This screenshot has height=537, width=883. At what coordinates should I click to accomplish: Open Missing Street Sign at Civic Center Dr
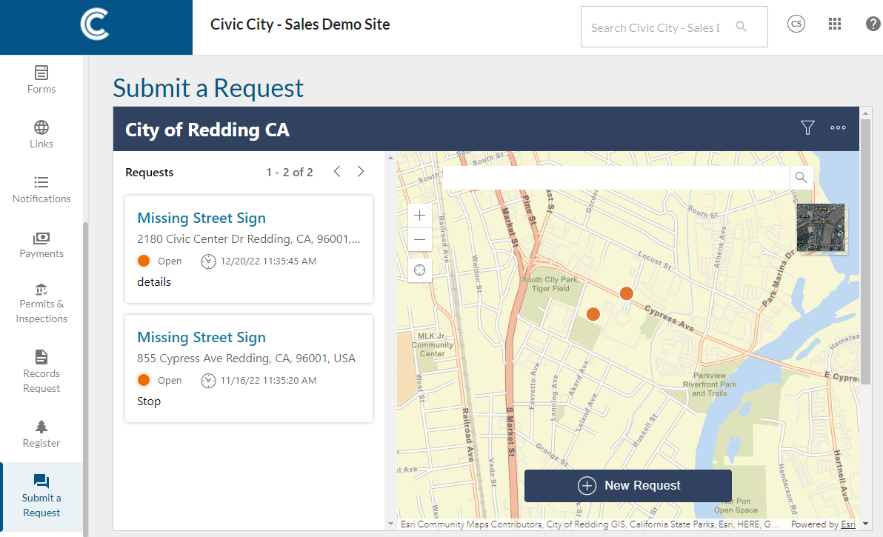pos(201,218)
